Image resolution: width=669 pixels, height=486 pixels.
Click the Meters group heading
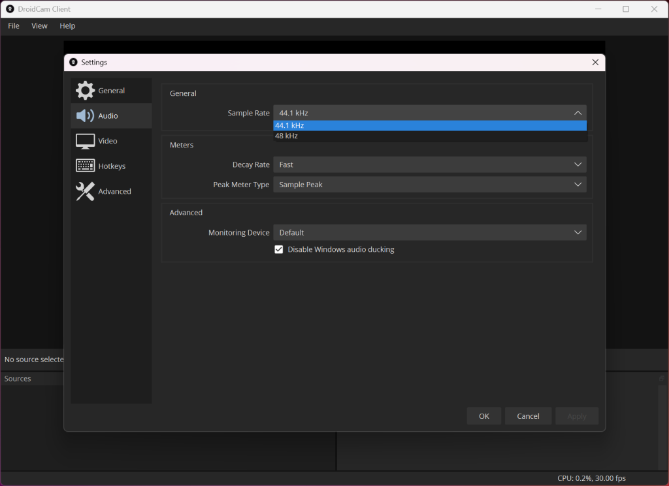pos(182,145)
